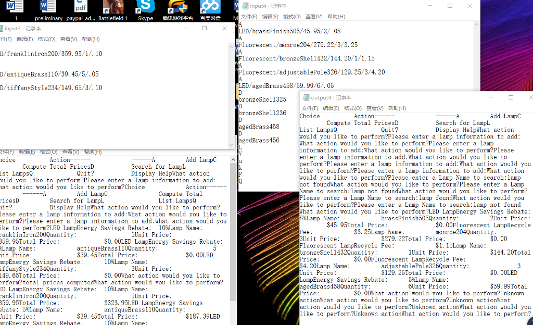Open 帮助(H) menu in input4 window
The width and height of the screenshot is (533, 325).
[x=336, y=16]
